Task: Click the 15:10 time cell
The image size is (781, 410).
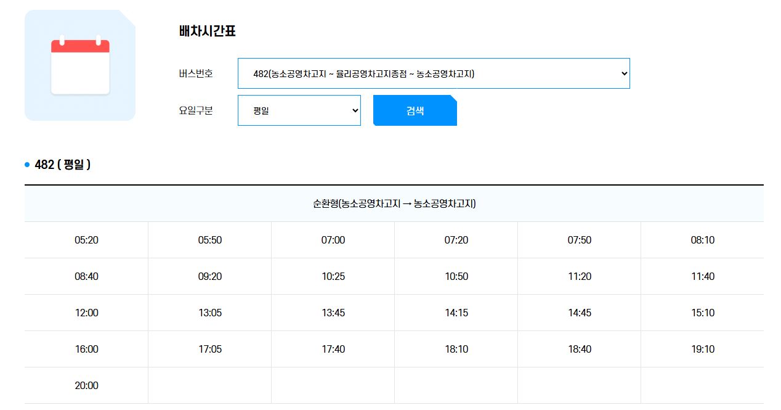Action: pos(702,313)
